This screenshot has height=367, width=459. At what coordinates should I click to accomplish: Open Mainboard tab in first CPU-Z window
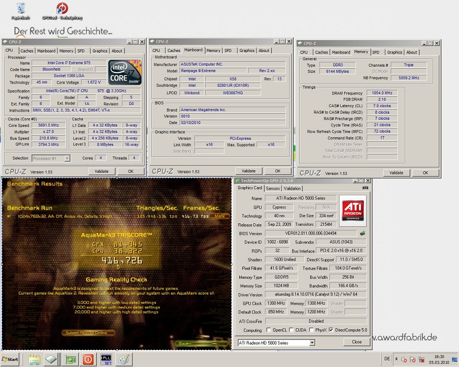pyautogui.click(x=46, y=51)
